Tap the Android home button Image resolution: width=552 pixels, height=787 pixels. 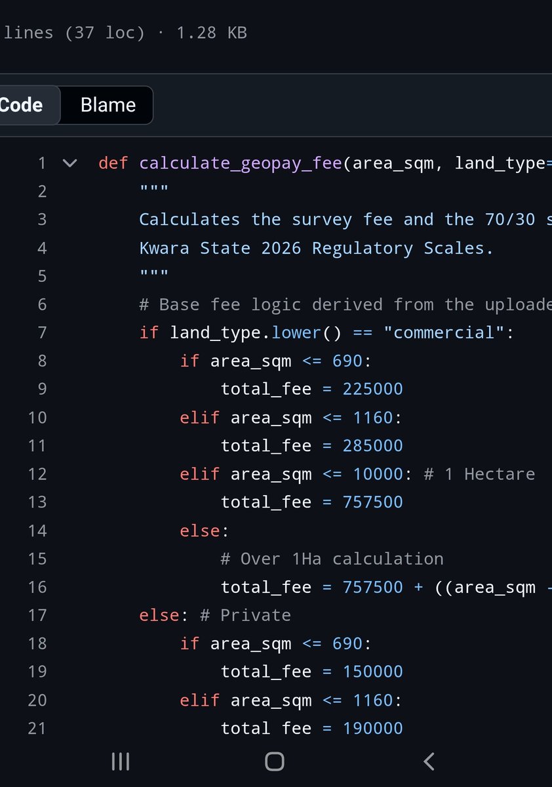(x=275, y=761)
